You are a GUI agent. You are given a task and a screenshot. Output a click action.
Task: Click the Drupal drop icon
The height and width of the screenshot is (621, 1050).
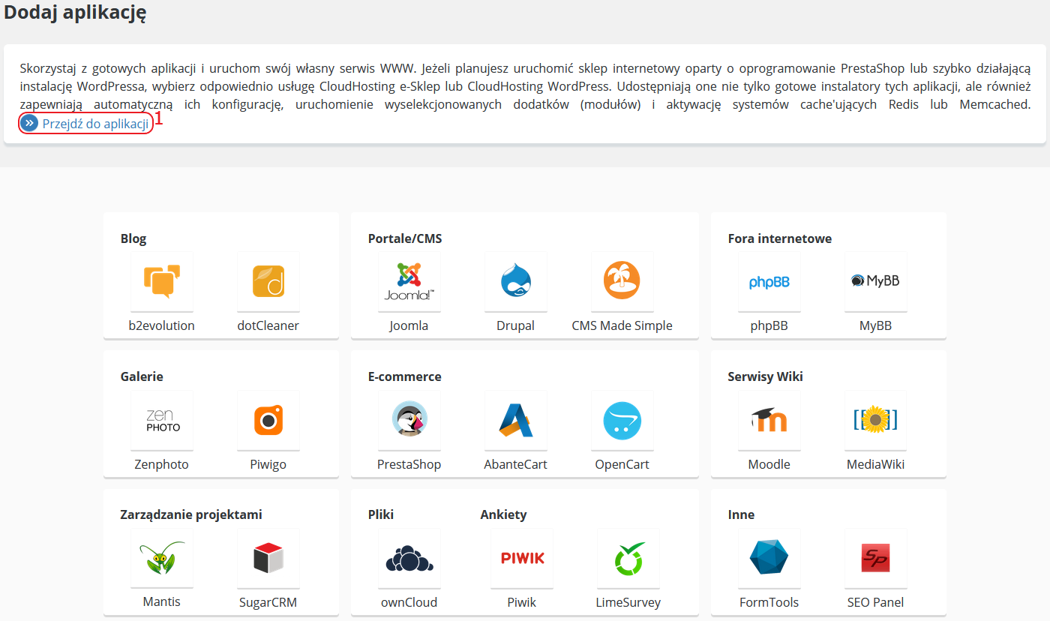(x=516, y=282)
